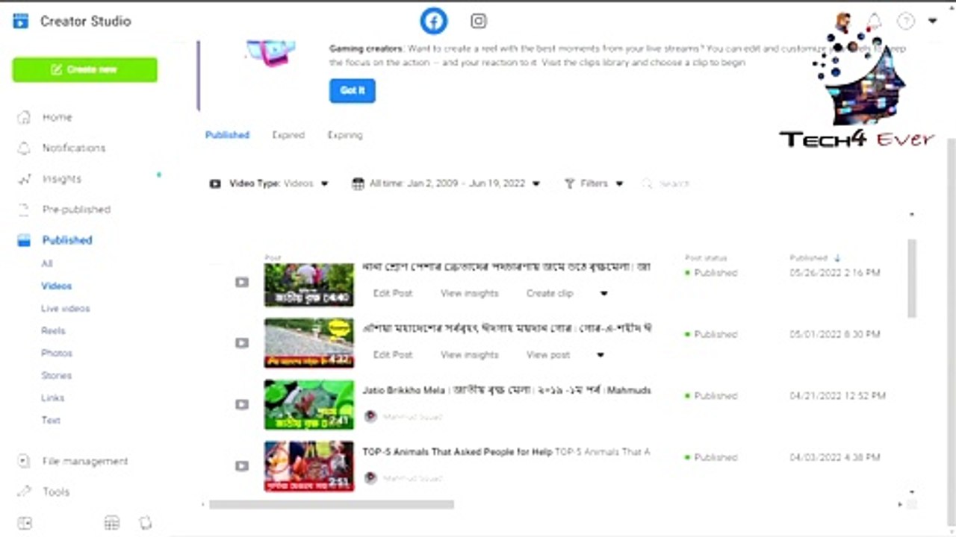Select Reels under Published

(53, 330)
